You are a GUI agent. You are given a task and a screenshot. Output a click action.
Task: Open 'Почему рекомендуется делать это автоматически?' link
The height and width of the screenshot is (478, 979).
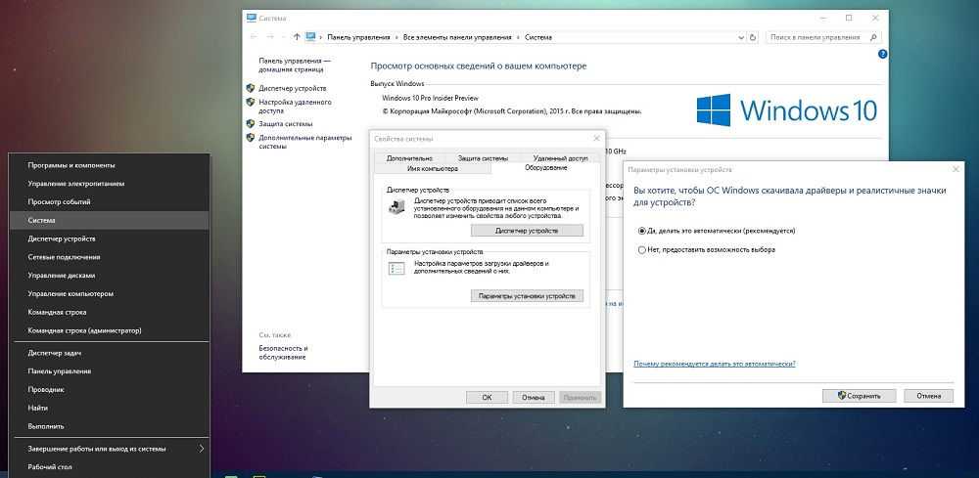pyautogui.click(x=715, y=364)
